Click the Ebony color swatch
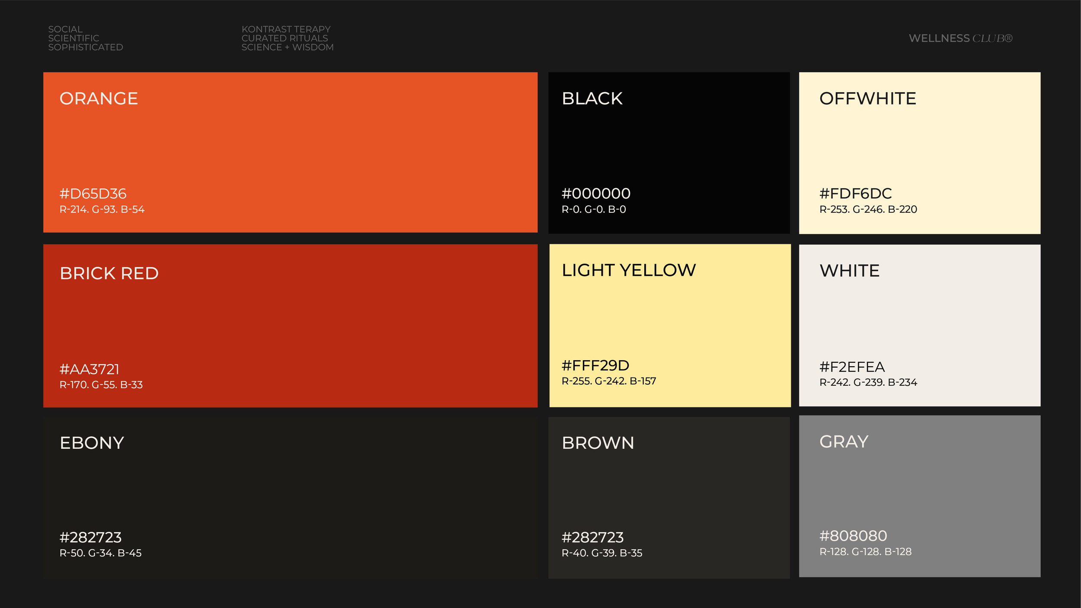The image size is (1081, 608). [x=290, y=497]
